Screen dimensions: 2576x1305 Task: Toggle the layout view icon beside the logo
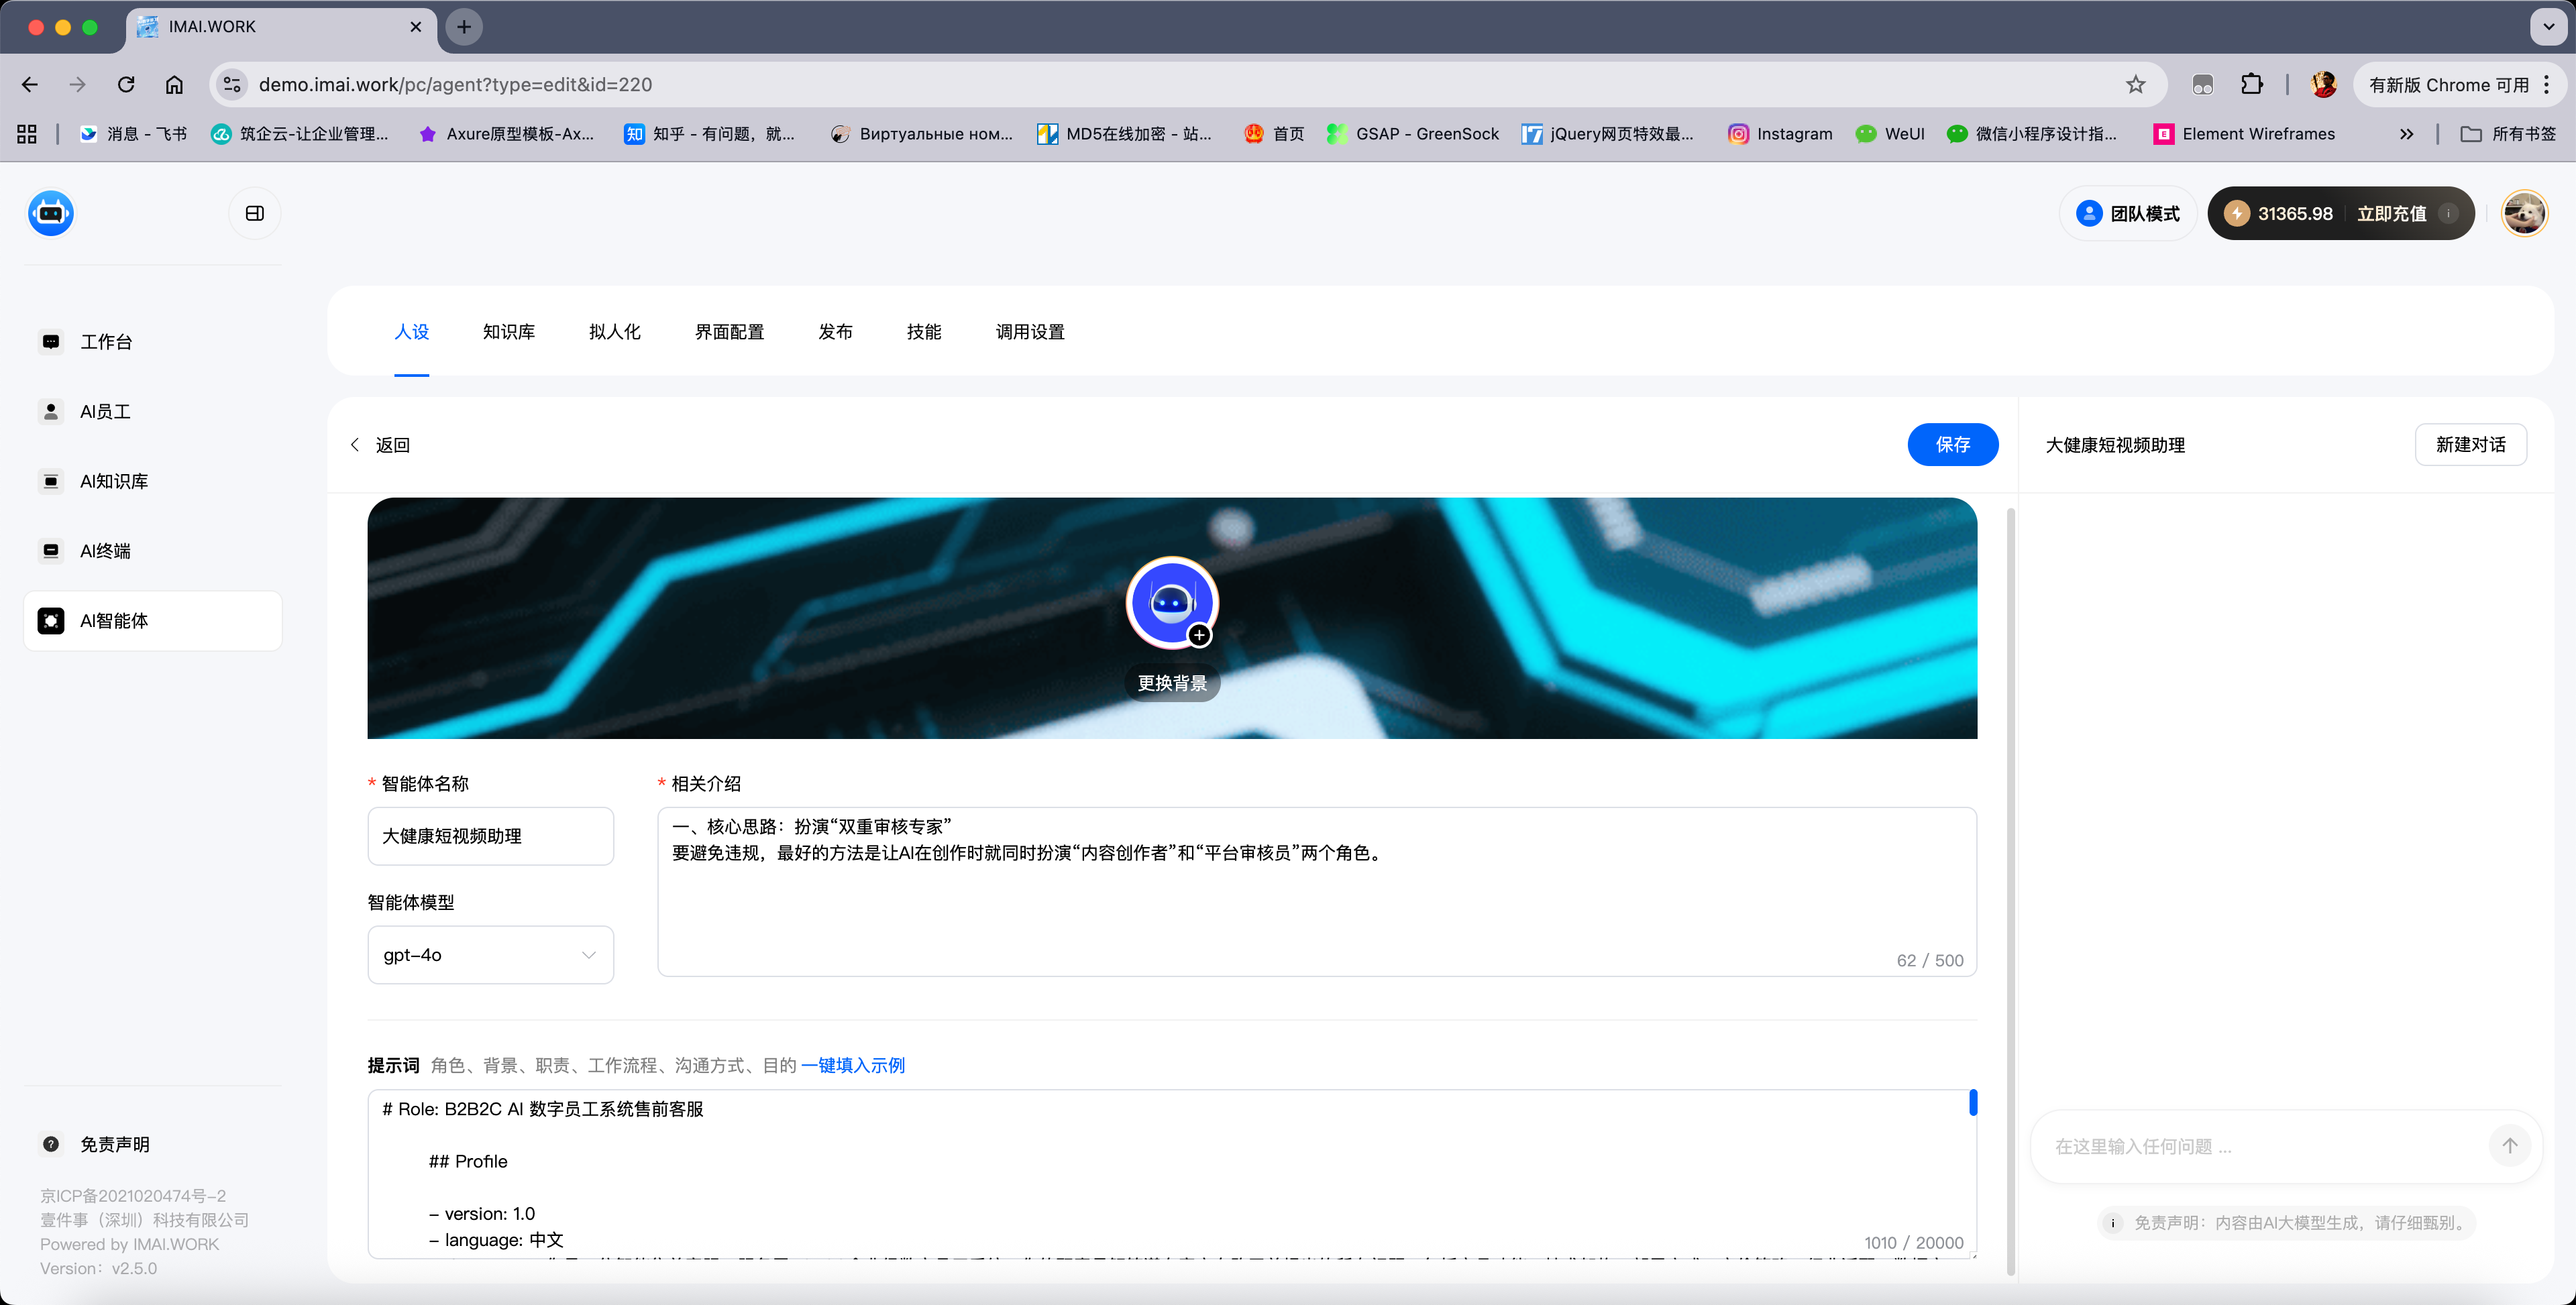click(x=254, y=212)
